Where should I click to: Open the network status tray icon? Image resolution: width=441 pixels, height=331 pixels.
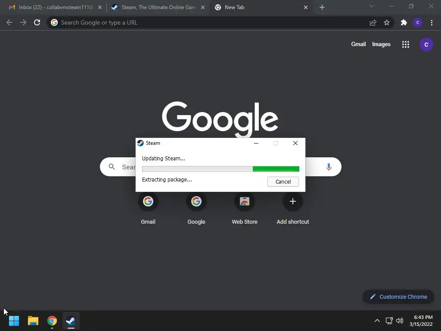tap(389, 321)
